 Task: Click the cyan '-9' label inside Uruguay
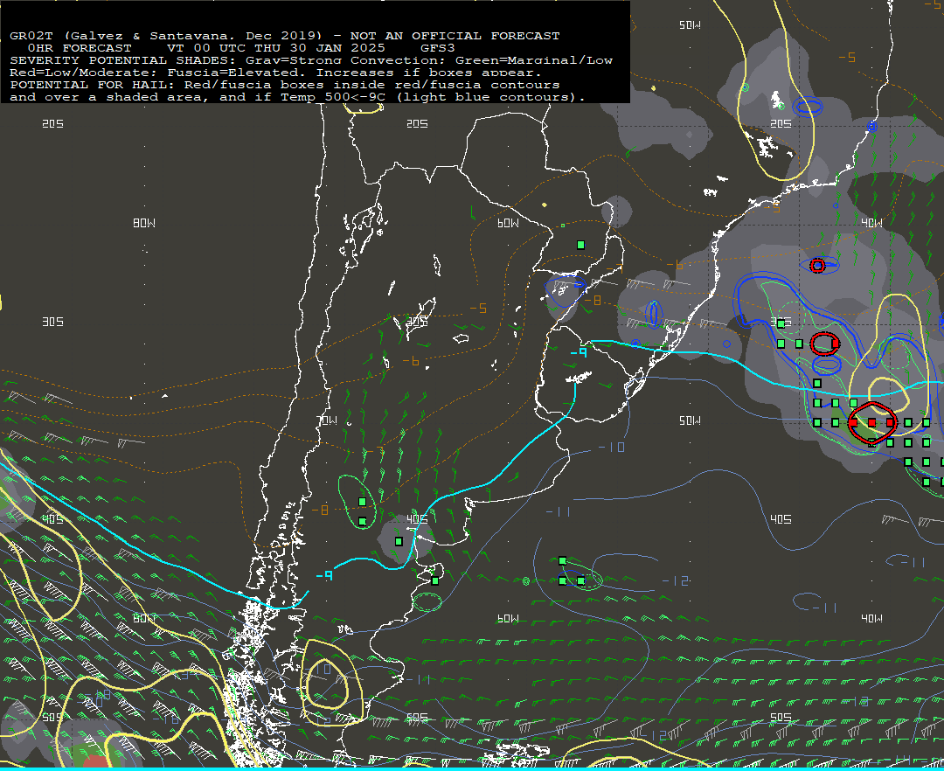pos(578,352)
